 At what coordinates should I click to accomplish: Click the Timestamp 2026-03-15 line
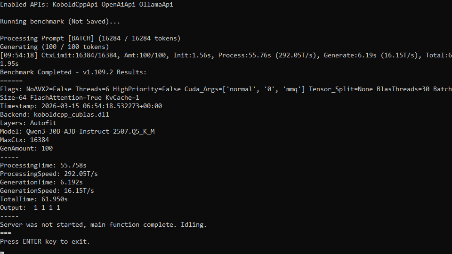[81, 106]
